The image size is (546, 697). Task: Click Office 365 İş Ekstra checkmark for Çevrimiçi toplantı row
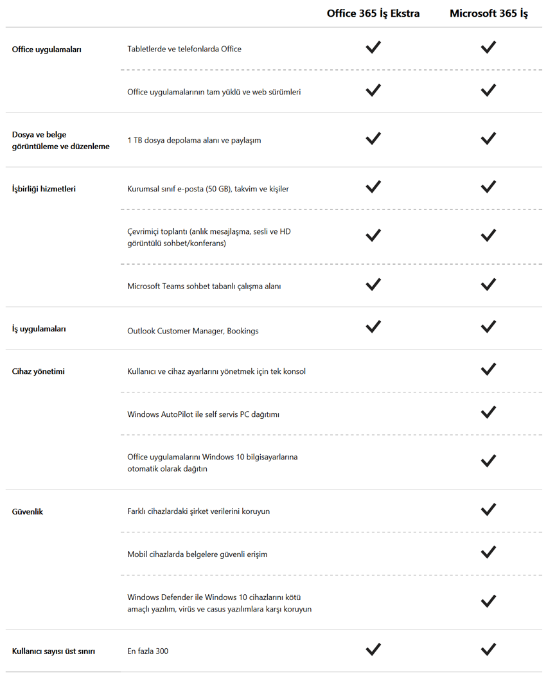pyautogui.click(x=373, y=235)
